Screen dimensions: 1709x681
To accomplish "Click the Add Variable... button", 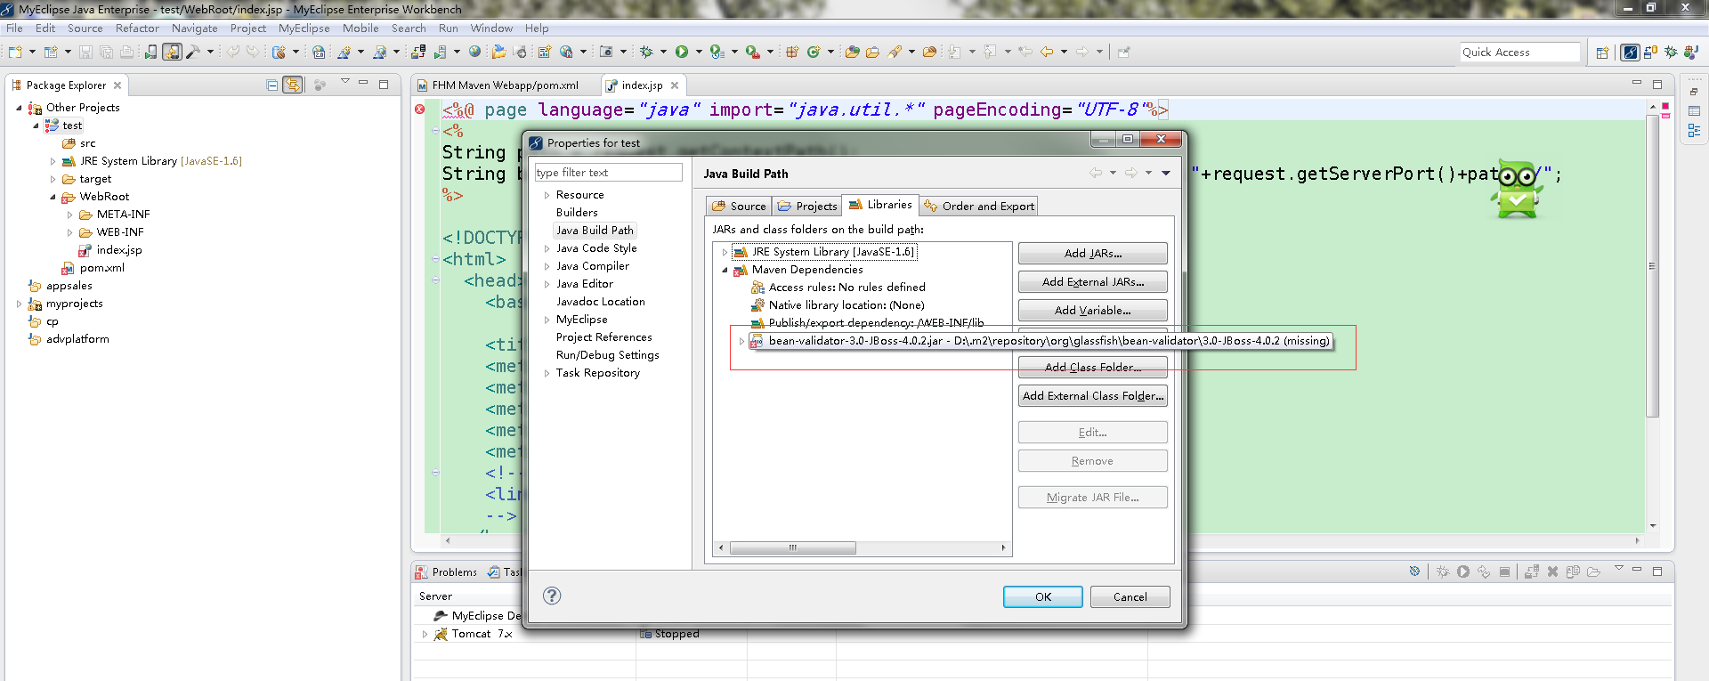I will (1093, 311).
